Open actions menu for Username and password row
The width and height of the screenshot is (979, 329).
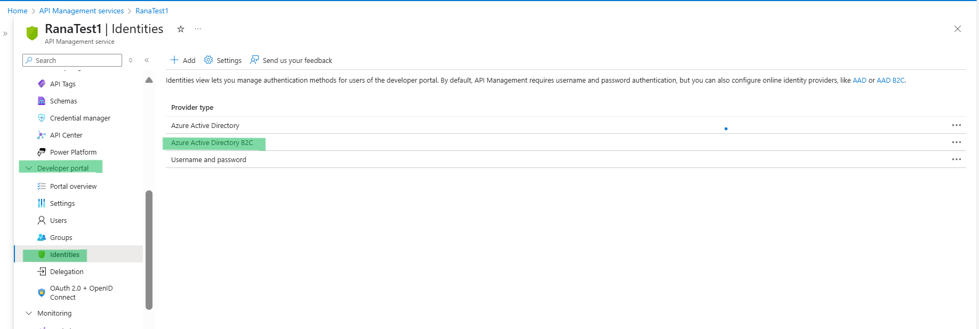click(957, 159)
